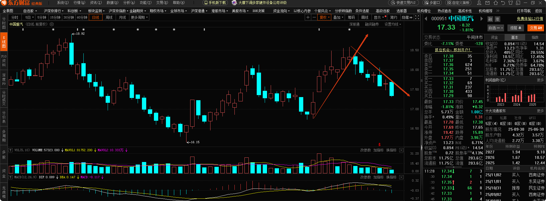Open the skin shirt icon
The width and height of the screenshot is (546, 201).
click(511, 3)
